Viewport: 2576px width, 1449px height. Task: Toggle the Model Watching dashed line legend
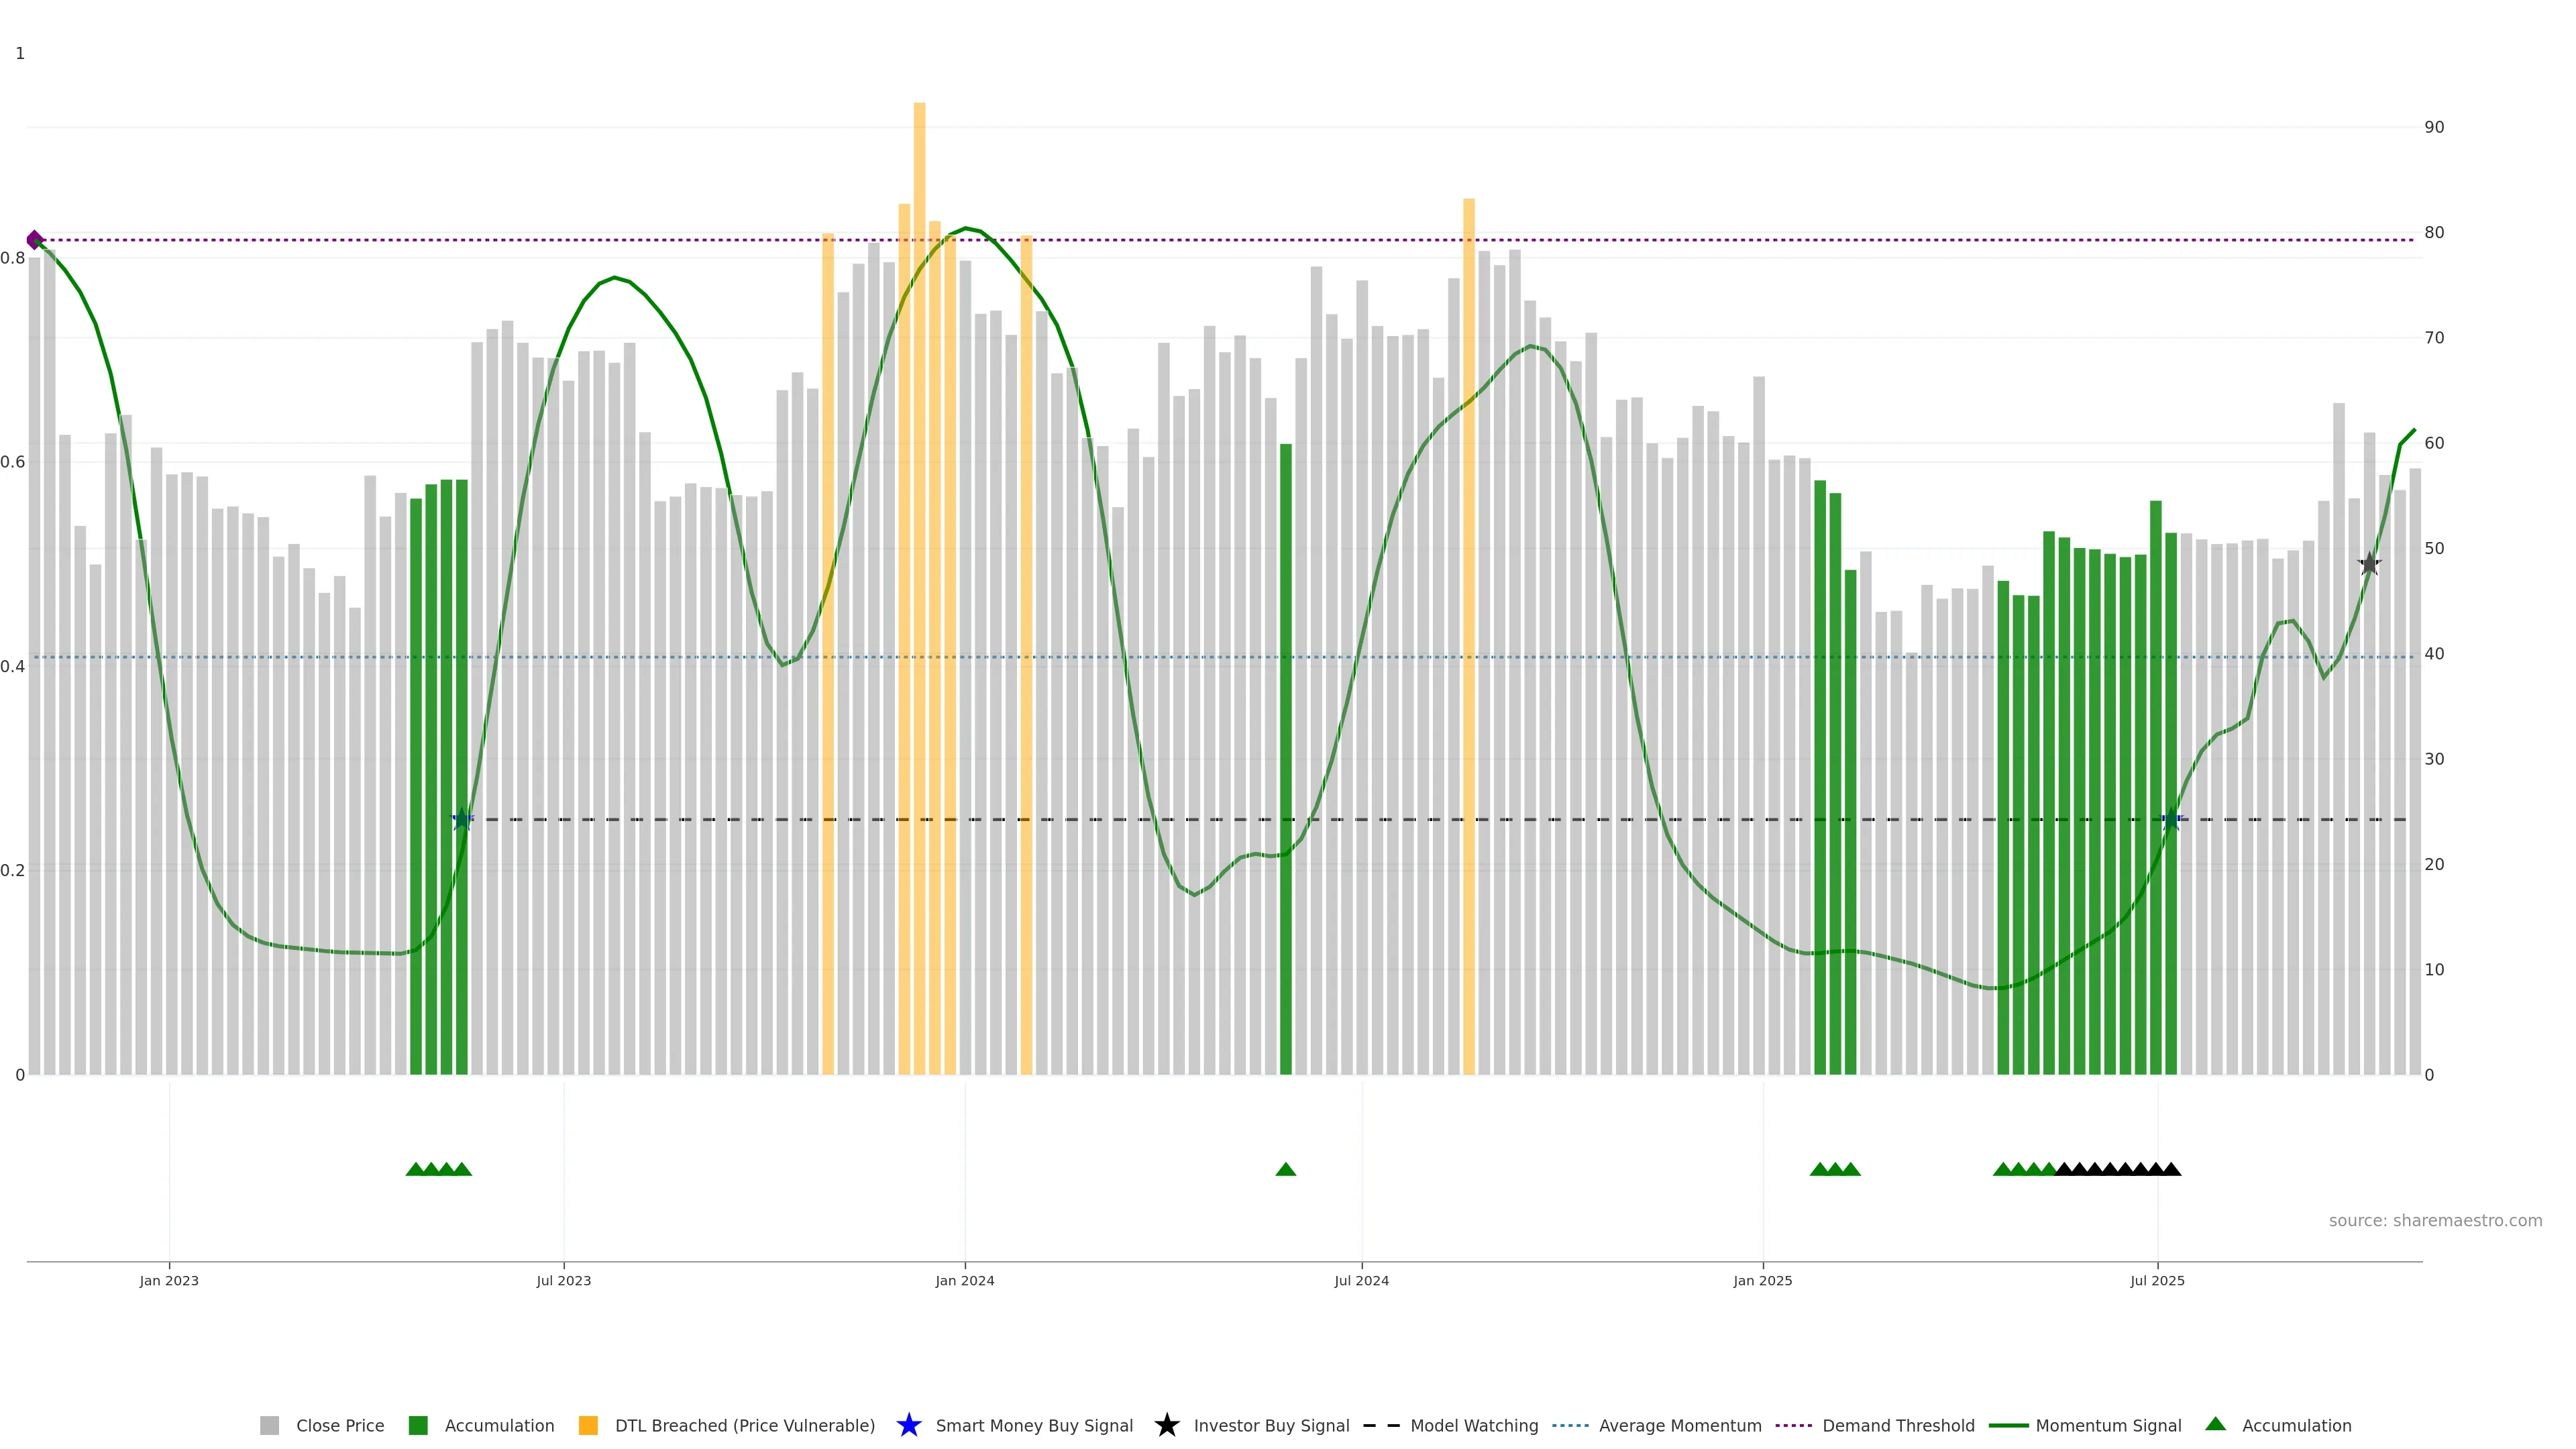[1381, 1425]
